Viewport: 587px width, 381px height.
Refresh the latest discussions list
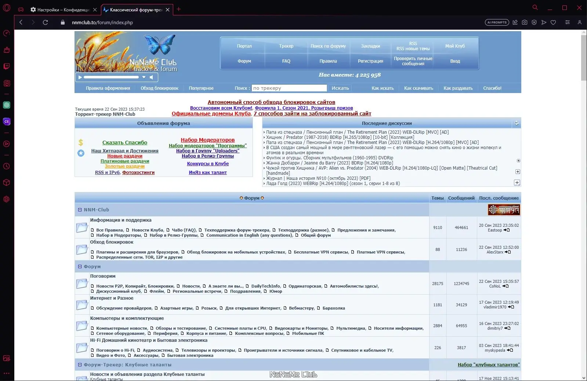(517, 123)
